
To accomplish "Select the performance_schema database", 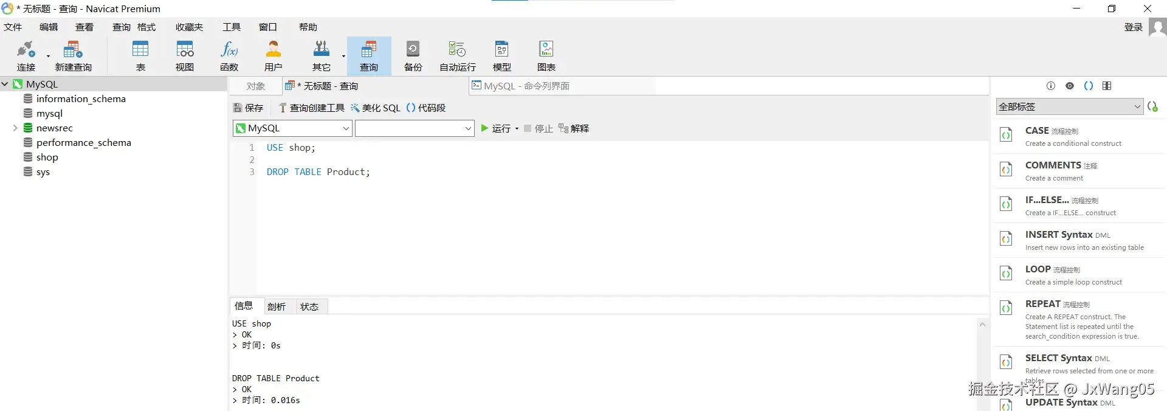I will (77, 142).
